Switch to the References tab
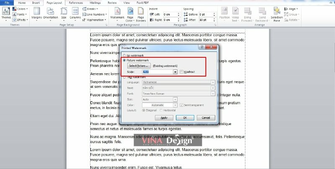The height and width of the screenshot is (169, 335). (x=76, y=3)
